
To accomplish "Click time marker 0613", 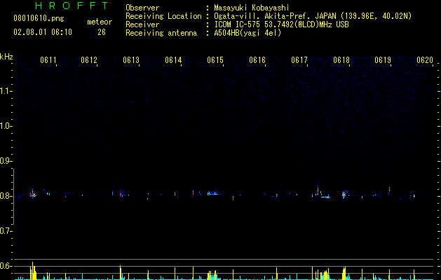I will [x=131, y=59].
